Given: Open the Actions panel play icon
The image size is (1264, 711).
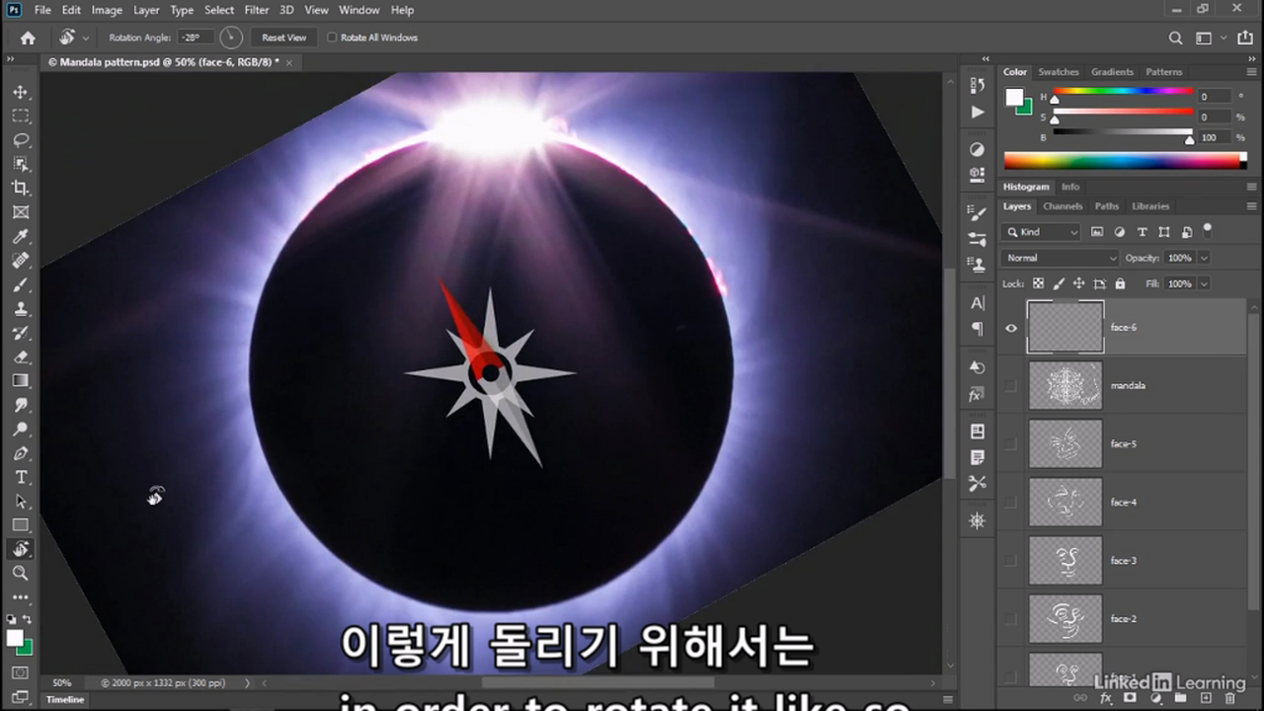Looking at the screenshot, I should 978,112.
